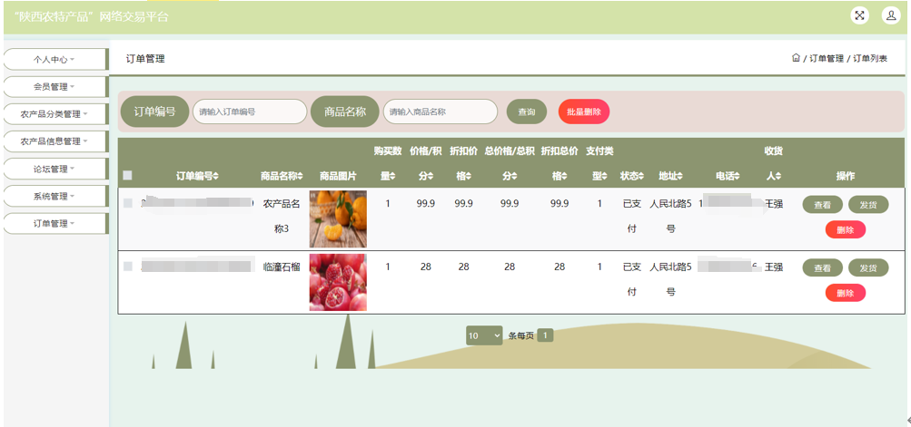The height and width of the screenshot is (427, 911).
Task: Sort by 商品名称 column arrows
Action: coord(301,177)
